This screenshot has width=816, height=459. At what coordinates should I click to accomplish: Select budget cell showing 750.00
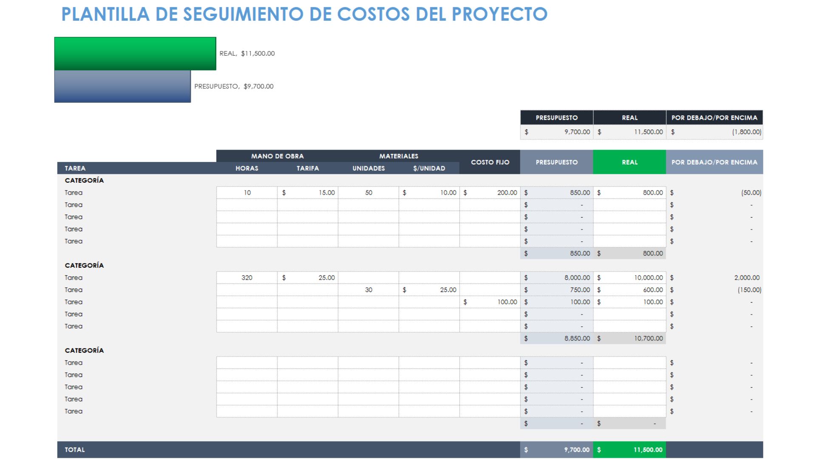point(557,290)
